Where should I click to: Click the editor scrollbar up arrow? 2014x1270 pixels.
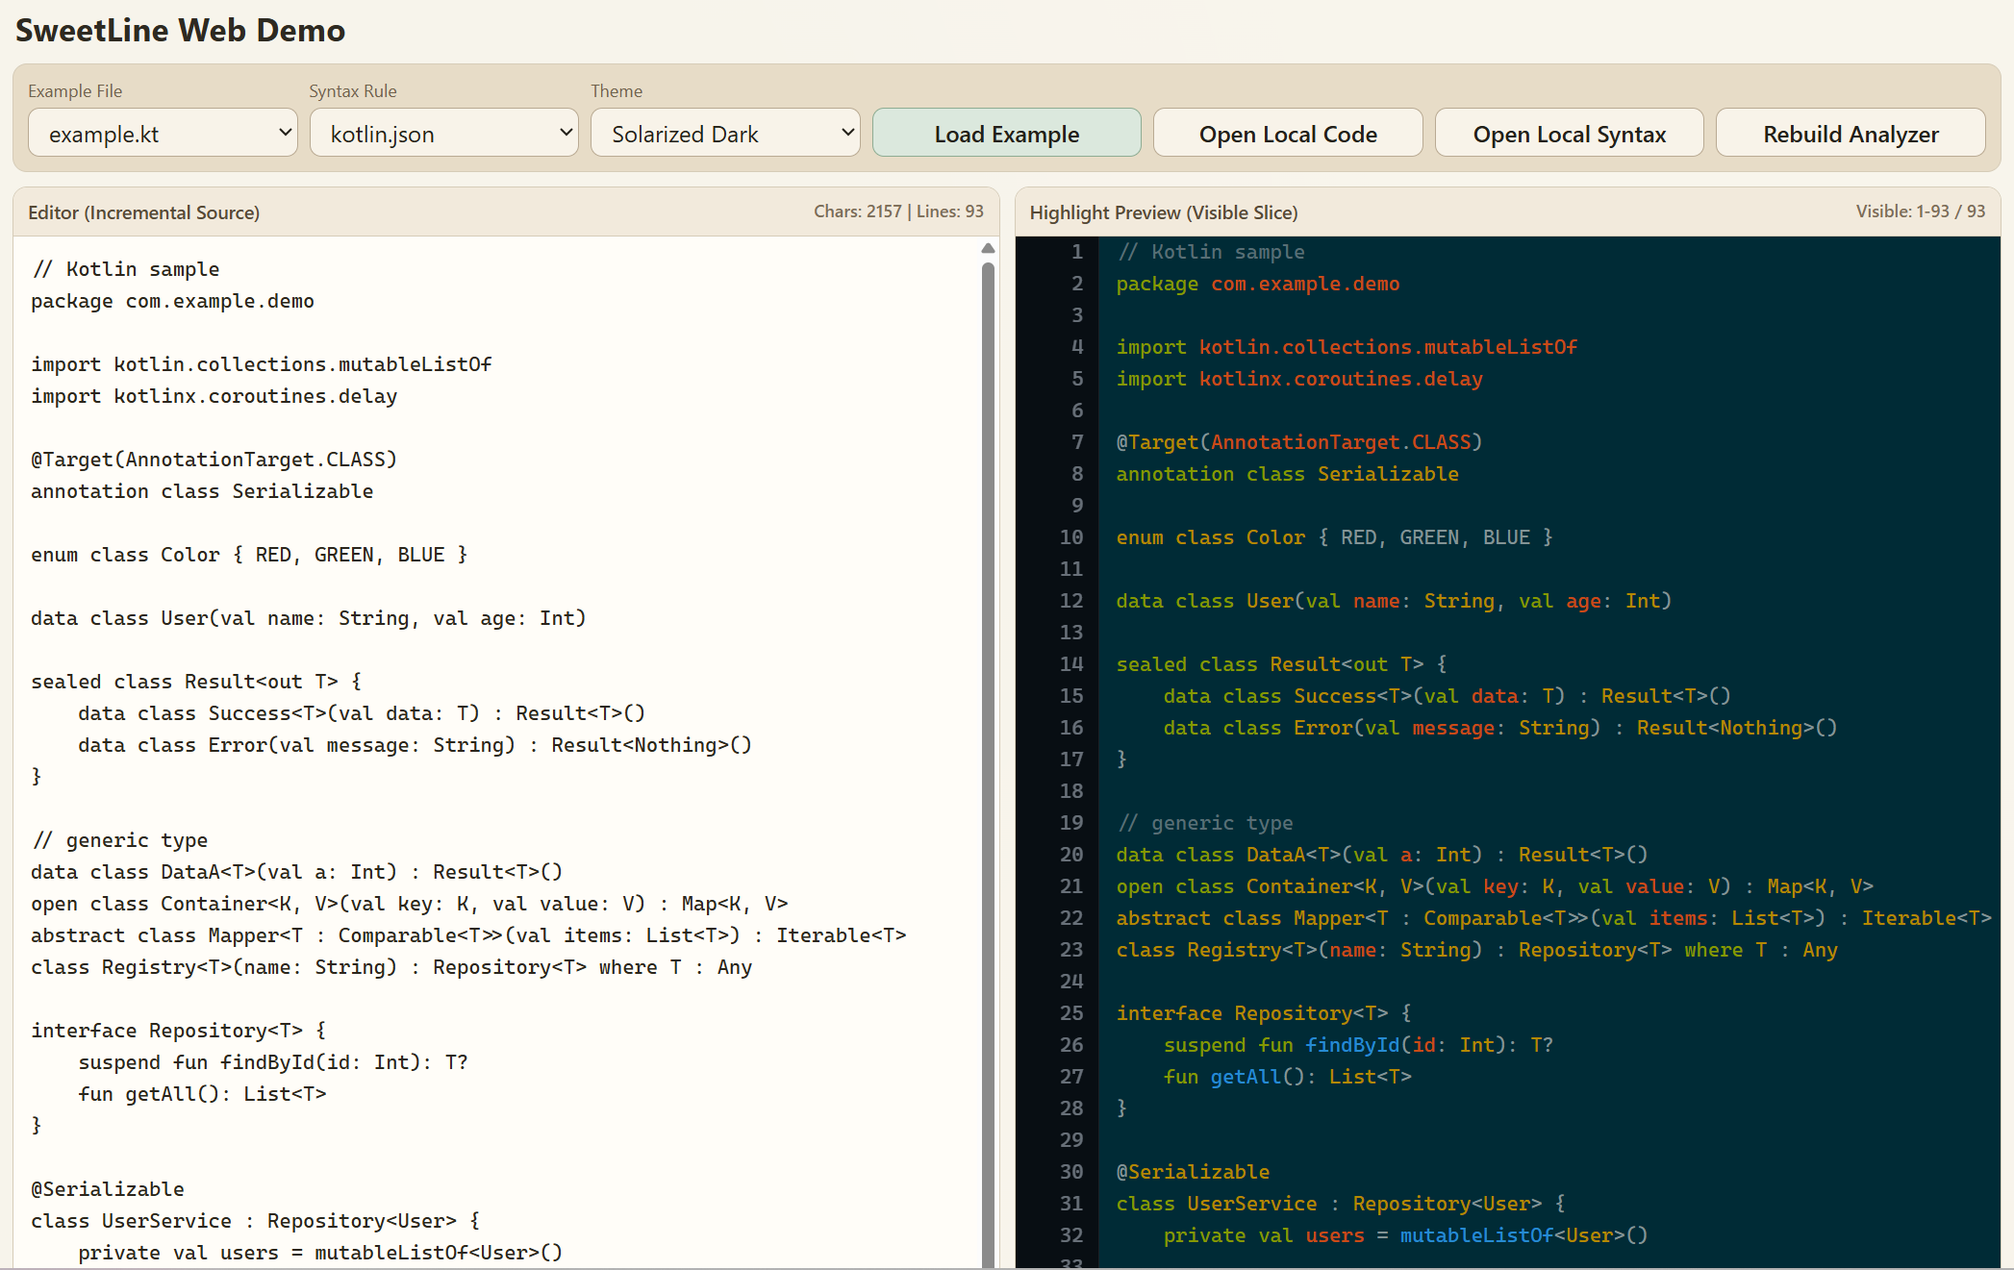[988, 248]
